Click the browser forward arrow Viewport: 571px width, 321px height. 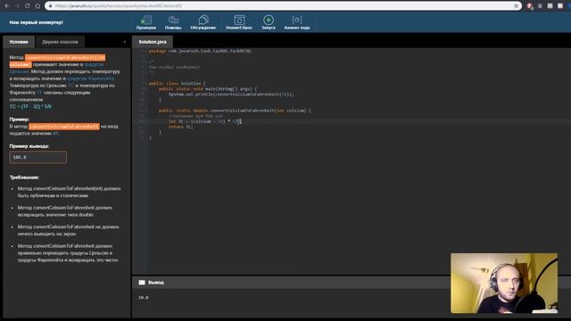(17, 6)
